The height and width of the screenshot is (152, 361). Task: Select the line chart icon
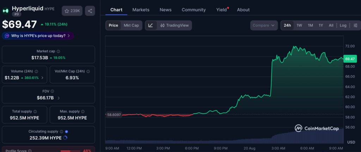[151, 25]
